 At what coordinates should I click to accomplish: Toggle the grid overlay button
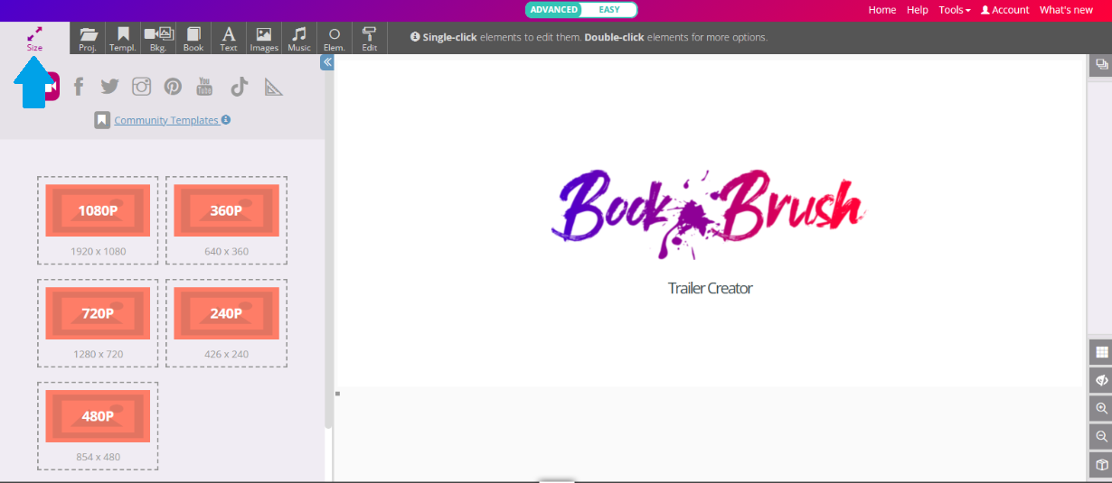coord(1101,352)
